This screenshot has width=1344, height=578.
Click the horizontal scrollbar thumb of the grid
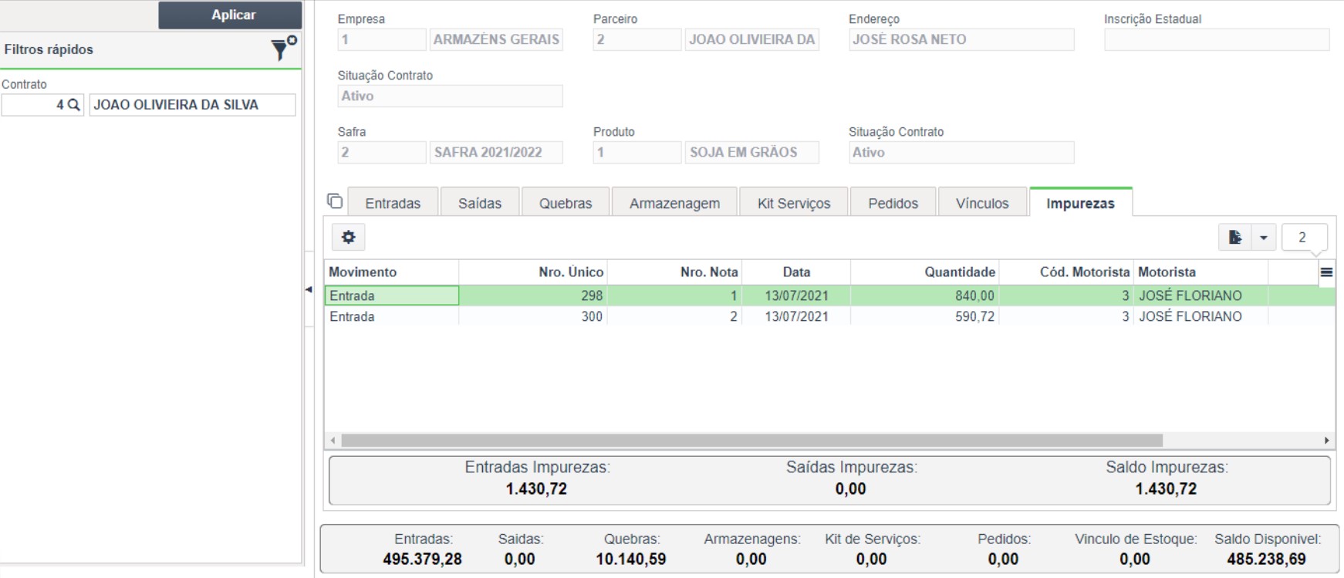pos(751,441)
